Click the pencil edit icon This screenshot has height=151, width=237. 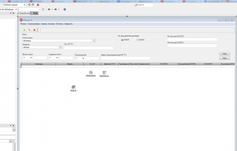pos(29,30)
